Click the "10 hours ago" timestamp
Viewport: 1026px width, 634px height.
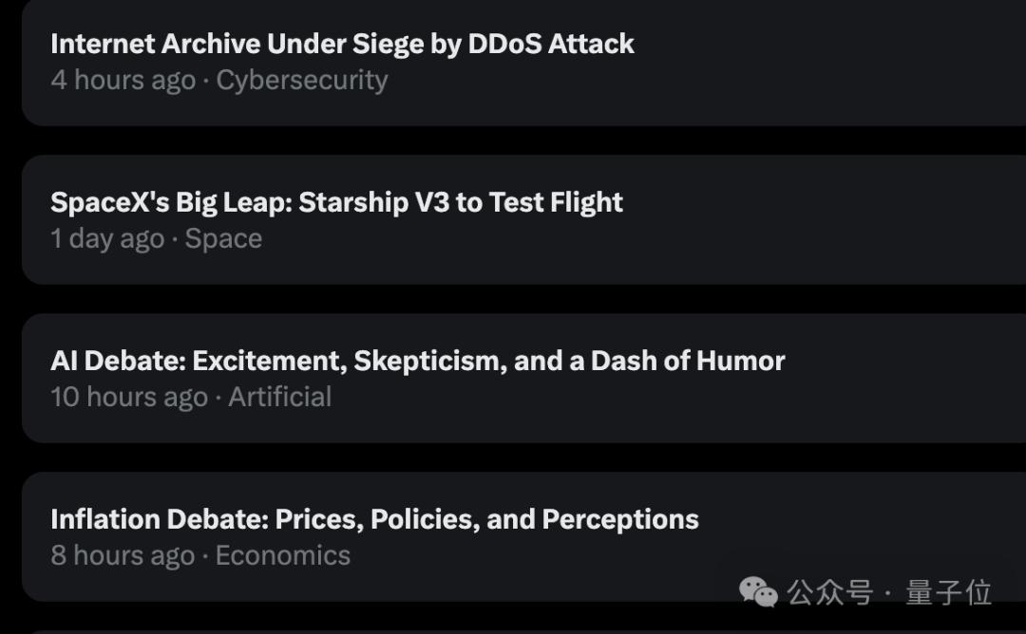coord(129,397)
